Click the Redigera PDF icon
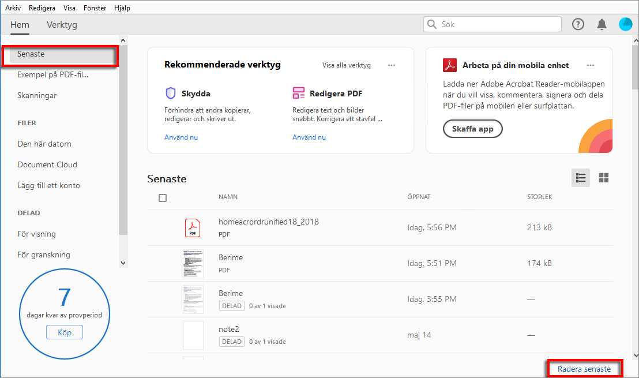The width and height of the screenshot is (639, 378). pos(298,93)
